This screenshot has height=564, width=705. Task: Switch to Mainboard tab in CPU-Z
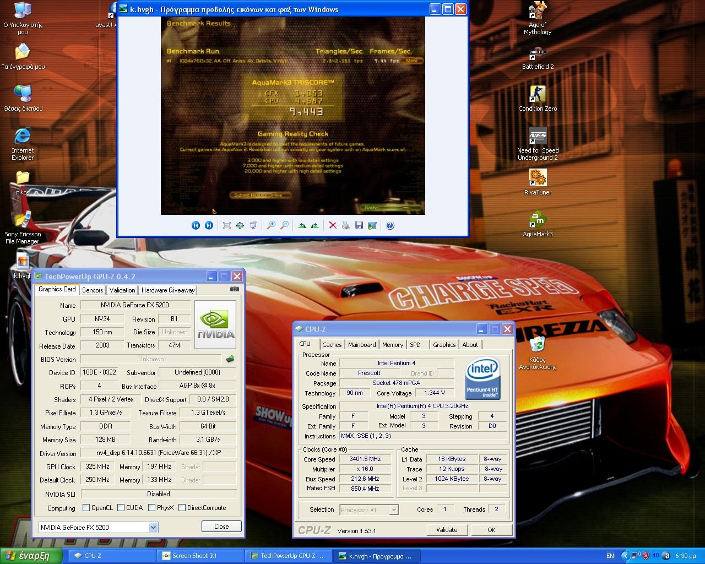[362, 345]
